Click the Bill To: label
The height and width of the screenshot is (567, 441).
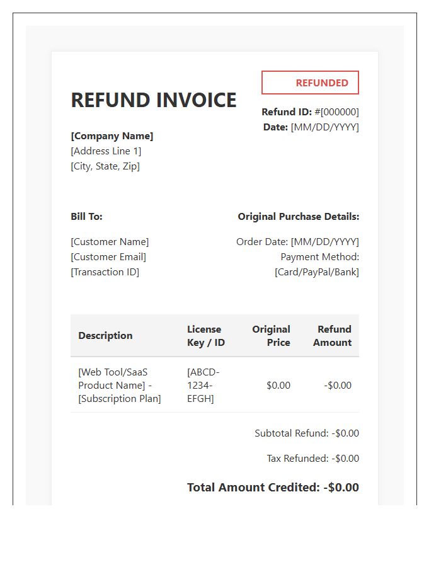tap(87, 217)
